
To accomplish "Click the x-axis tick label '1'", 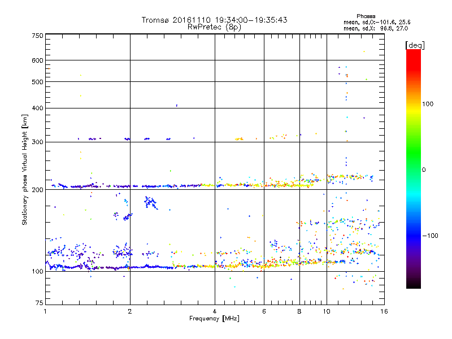I will click(x=45, y=311).
